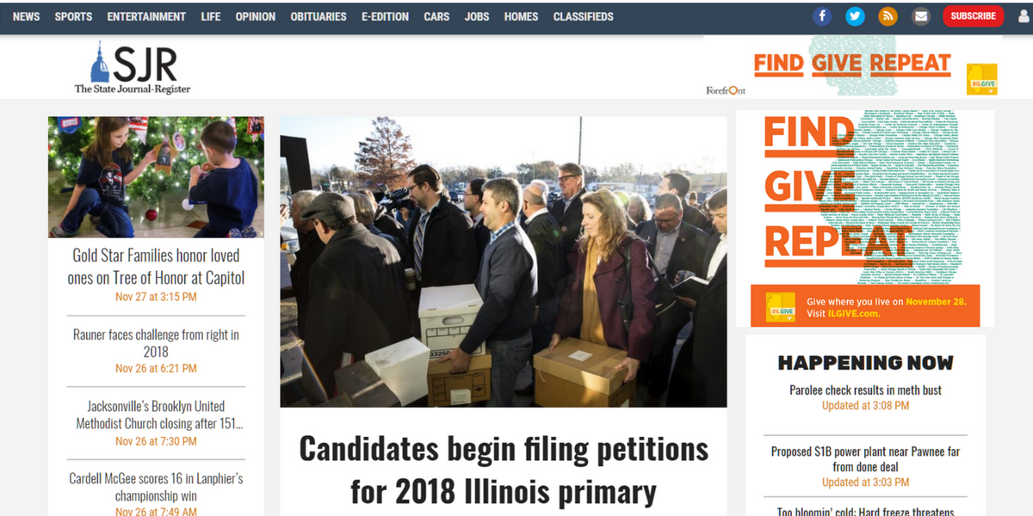Screen dimensions: 1033x516
Task: Go to the Obituaries section
Action: pyautogui.click(x=319, y=16)
